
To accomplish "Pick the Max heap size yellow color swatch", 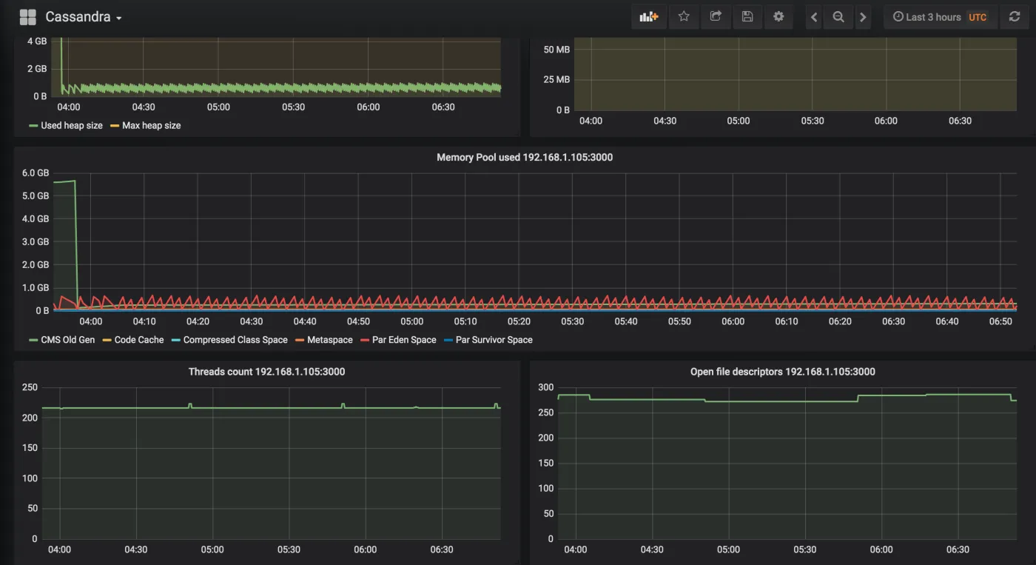I will [115, 126].
